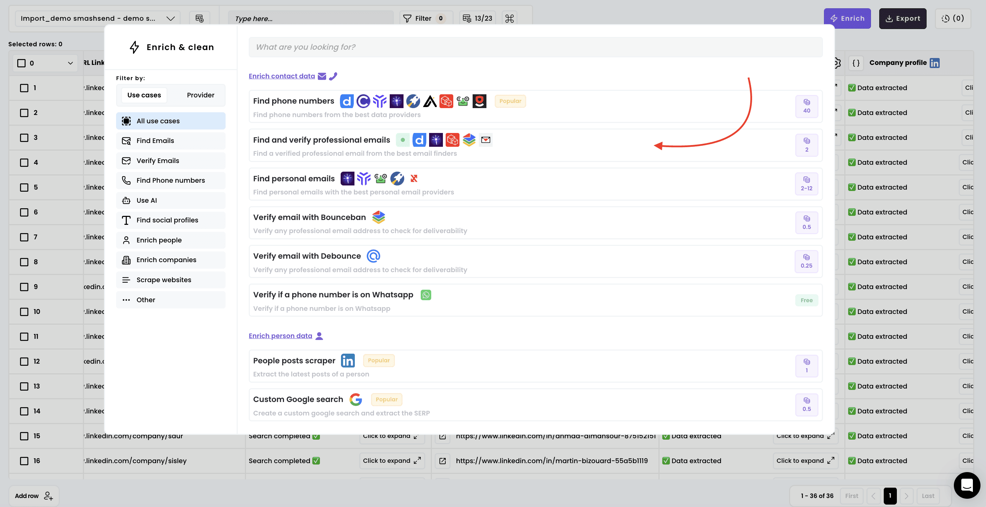Click the table settings icon beside import dropdown
Screen dimensions: 986x507
199,18
